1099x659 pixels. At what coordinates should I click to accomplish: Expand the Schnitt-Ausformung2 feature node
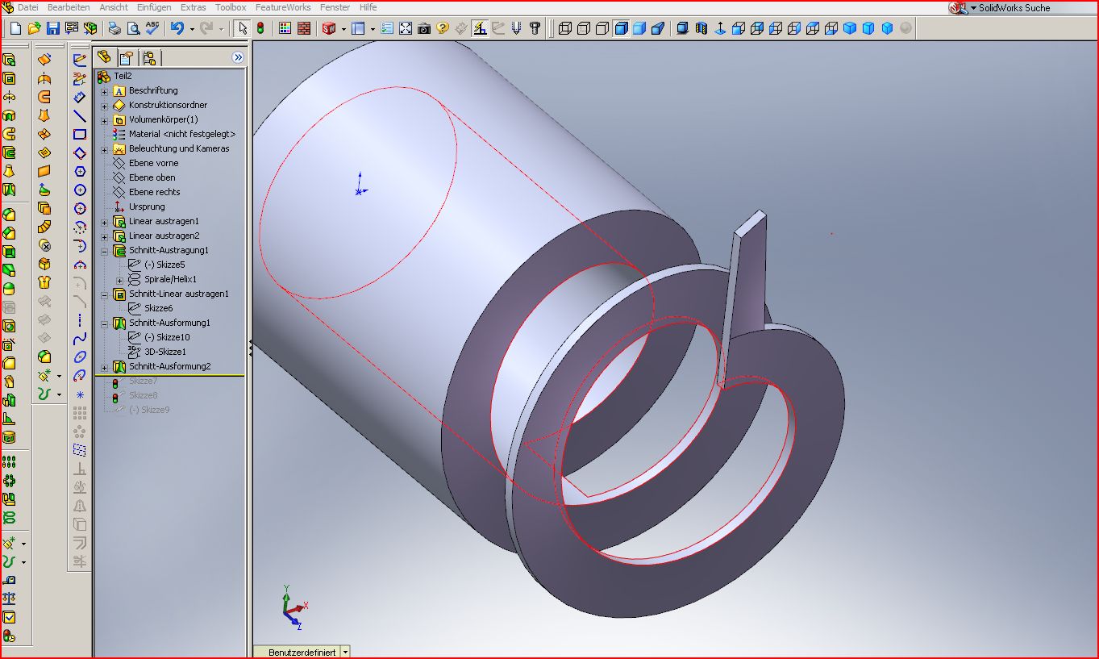coord(104,367)
